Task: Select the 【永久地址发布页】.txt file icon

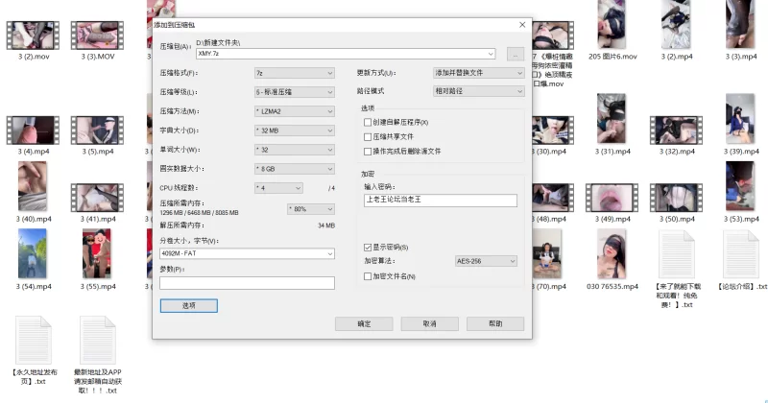Action: (x=34, y=340)
